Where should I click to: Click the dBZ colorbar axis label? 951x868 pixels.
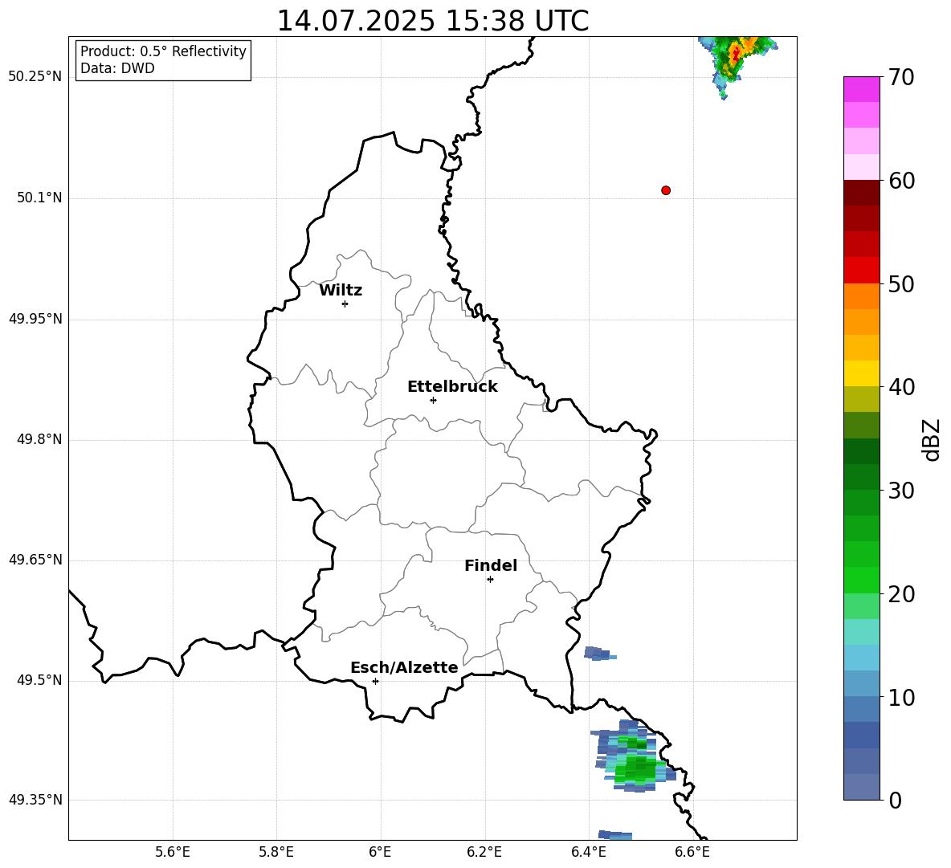(931, 439)
